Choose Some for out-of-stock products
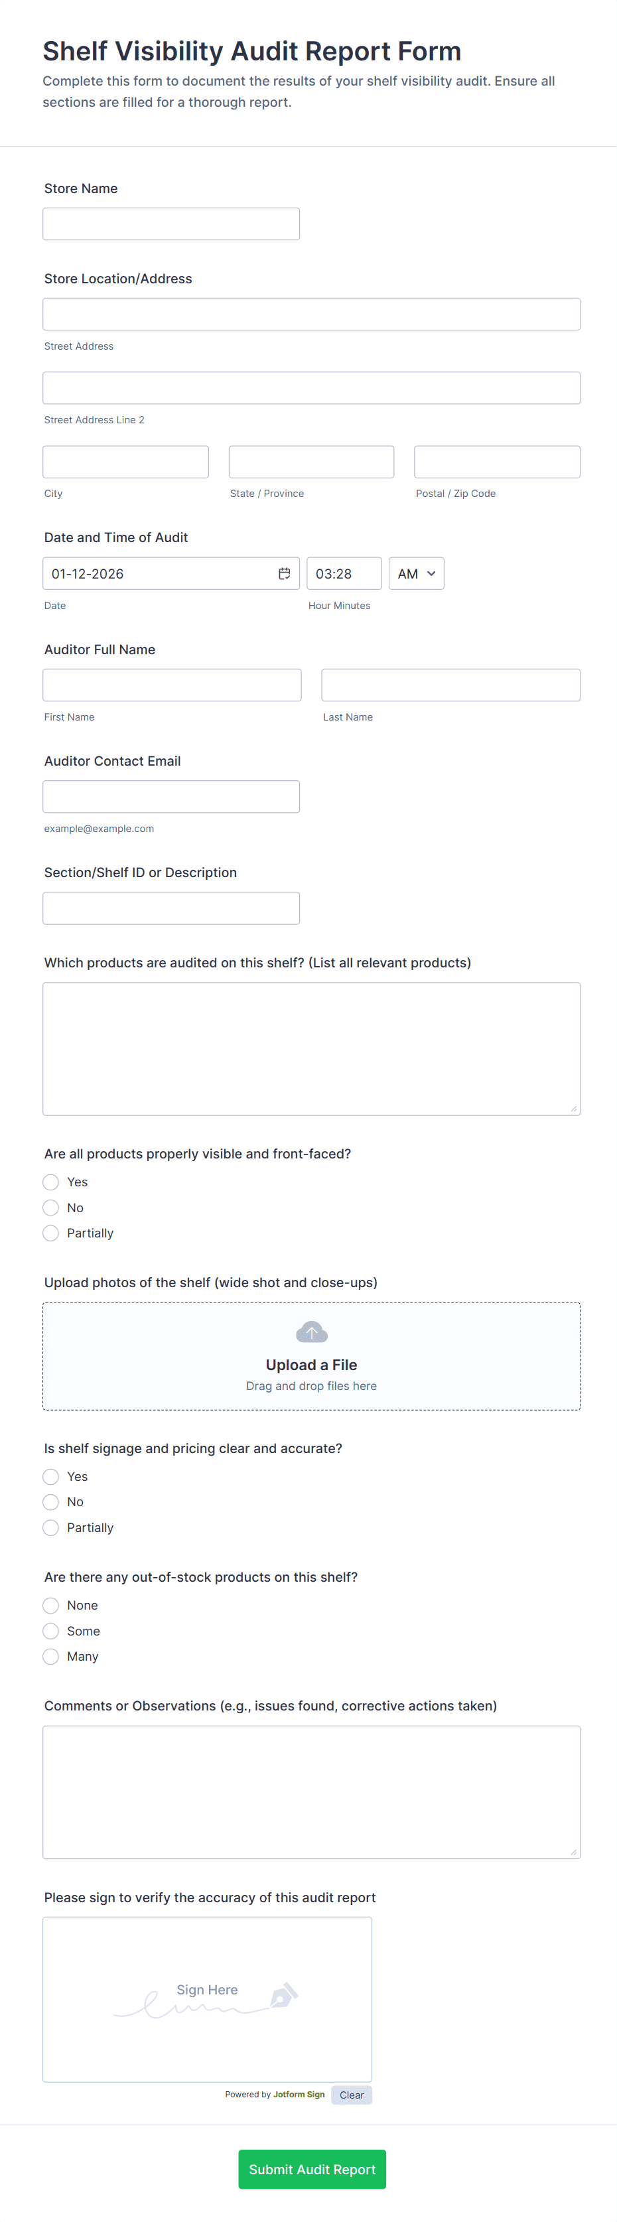Viewport: 617px width, 2222px height. 50,1630
